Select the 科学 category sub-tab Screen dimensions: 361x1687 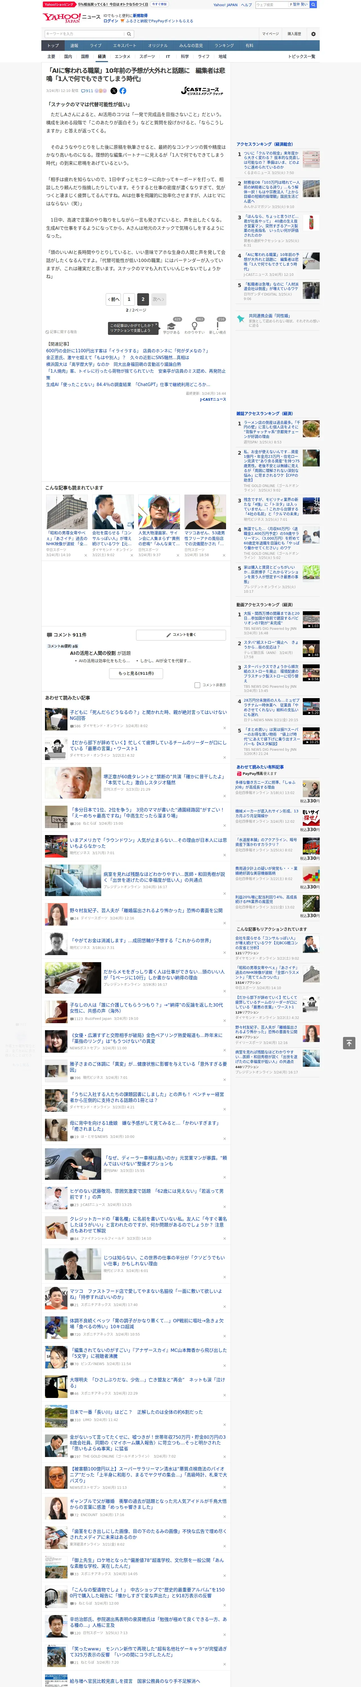tap(185, 56)
